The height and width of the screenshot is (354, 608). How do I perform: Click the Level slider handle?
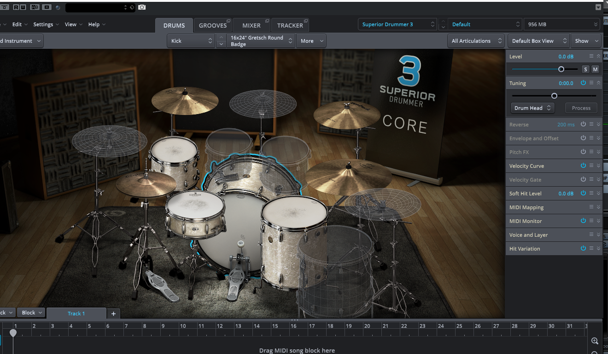(x=561, y=69)
